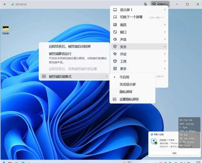
Task: Select the 关闭显示屏 option
Action: tap(132, 84)
